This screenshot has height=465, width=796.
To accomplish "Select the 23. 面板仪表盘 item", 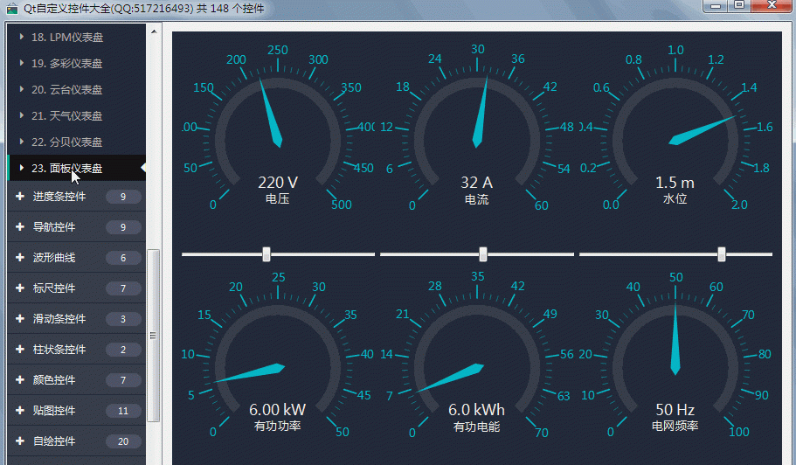I will [77, 168].
